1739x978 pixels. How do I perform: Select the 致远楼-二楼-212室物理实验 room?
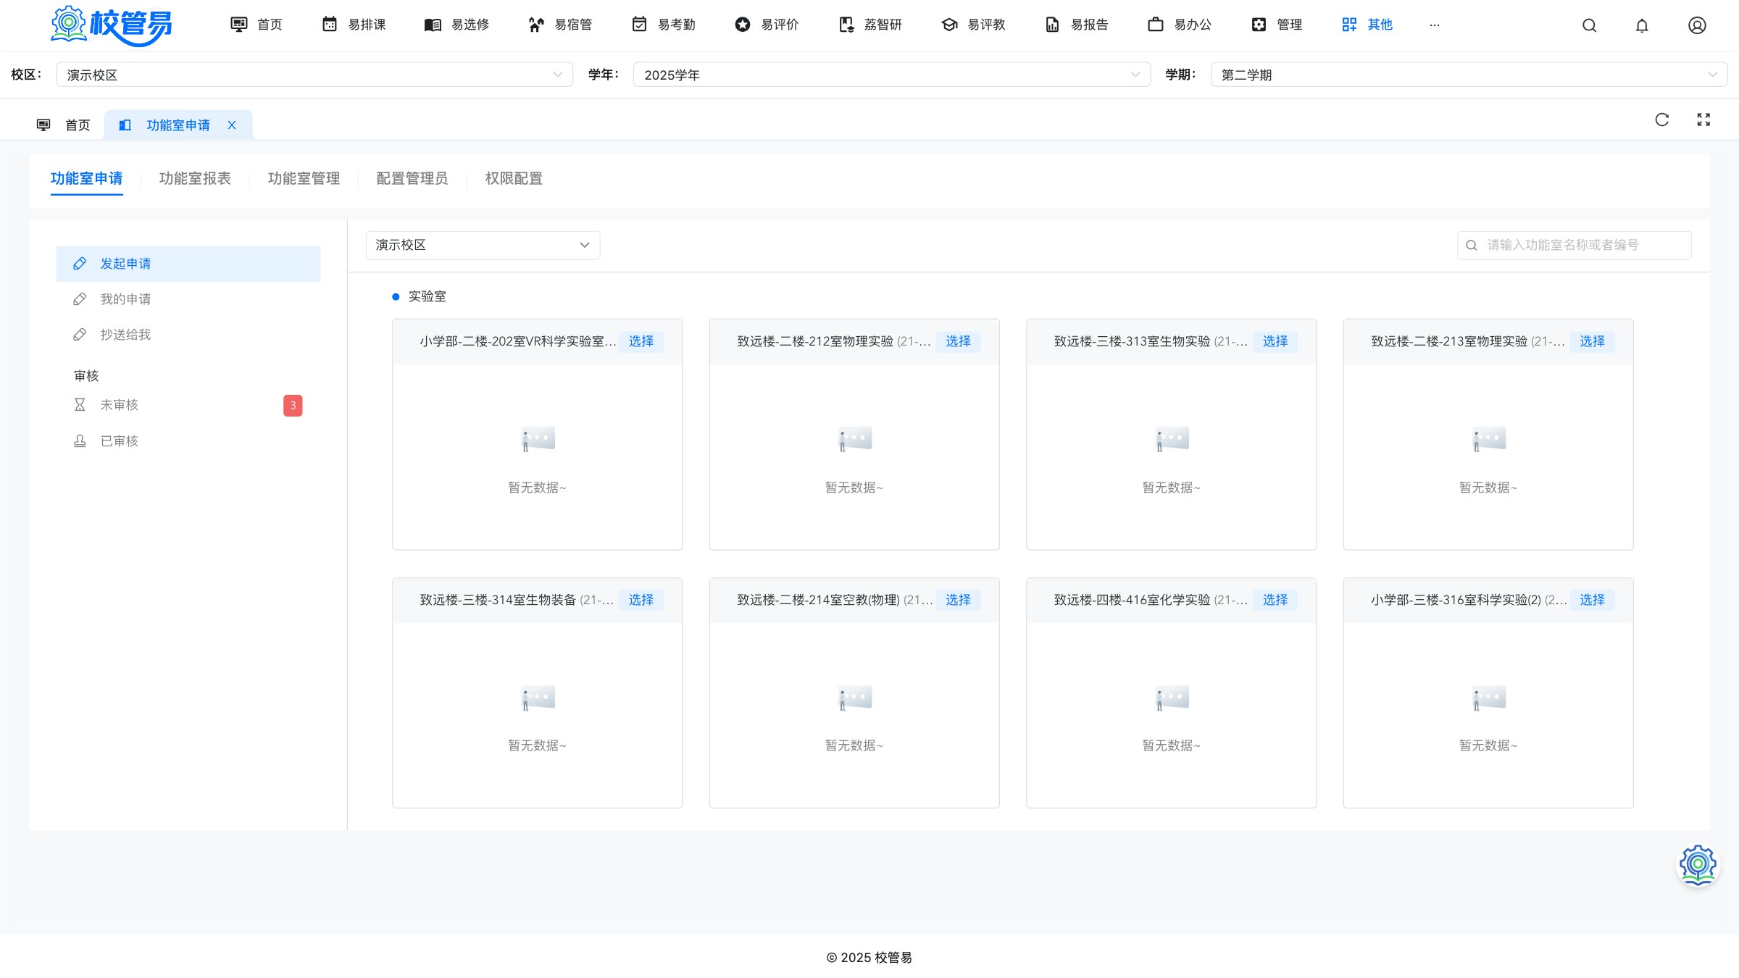point(958,341)
